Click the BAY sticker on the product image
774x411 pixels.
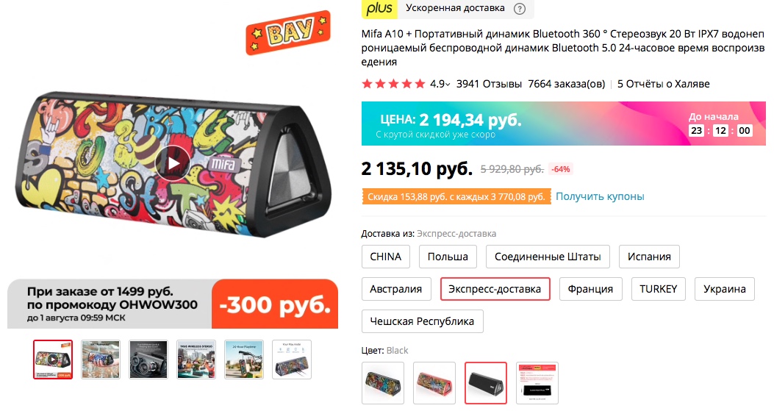[x=288, y=32]
